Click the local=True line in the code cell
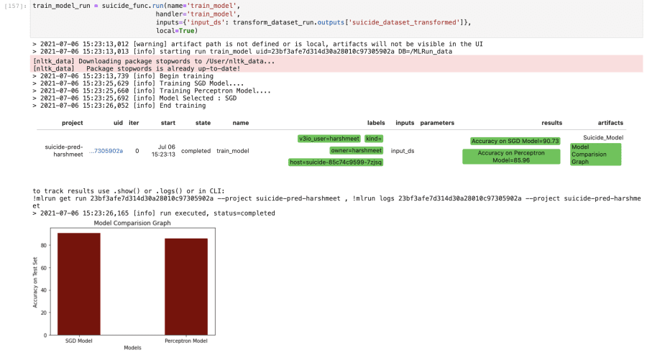The height and width of the screenshot is (355, 647). [x=177, y=30]
